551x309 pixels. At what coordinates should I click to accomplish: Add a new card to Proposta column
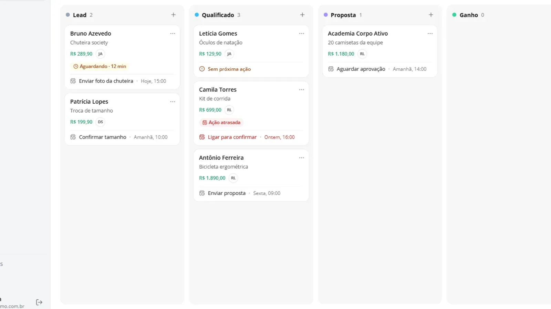tap(431, 15)
